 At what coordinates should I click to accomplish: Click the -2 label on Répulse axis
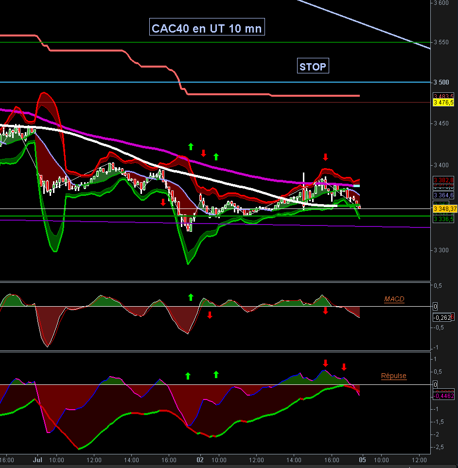[436, 434]
